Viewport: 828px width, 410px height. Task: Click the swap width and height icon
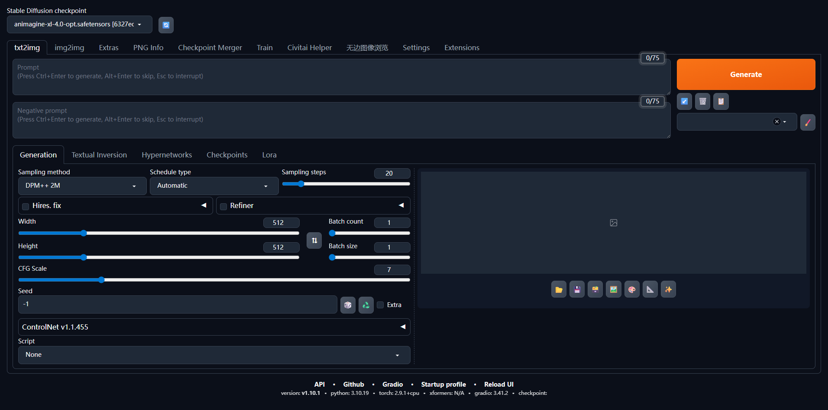click(314, 240)
